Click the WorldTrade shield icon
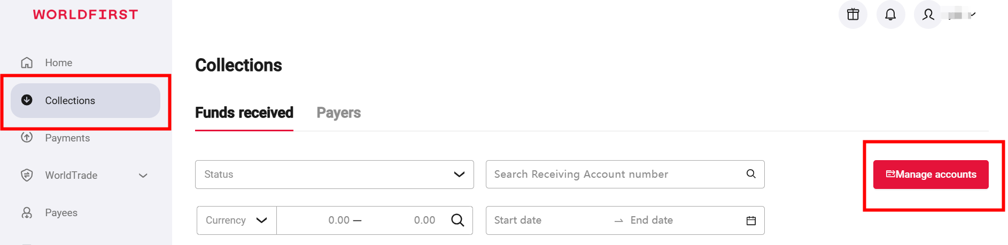The width and height of the screenshot is (1008, 245). [27, 175]
